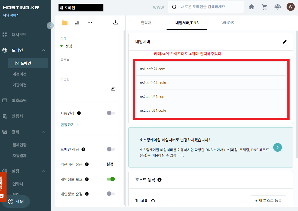Open 인증서 section
Screen dimensions: 298x211
tap(17, 116)
